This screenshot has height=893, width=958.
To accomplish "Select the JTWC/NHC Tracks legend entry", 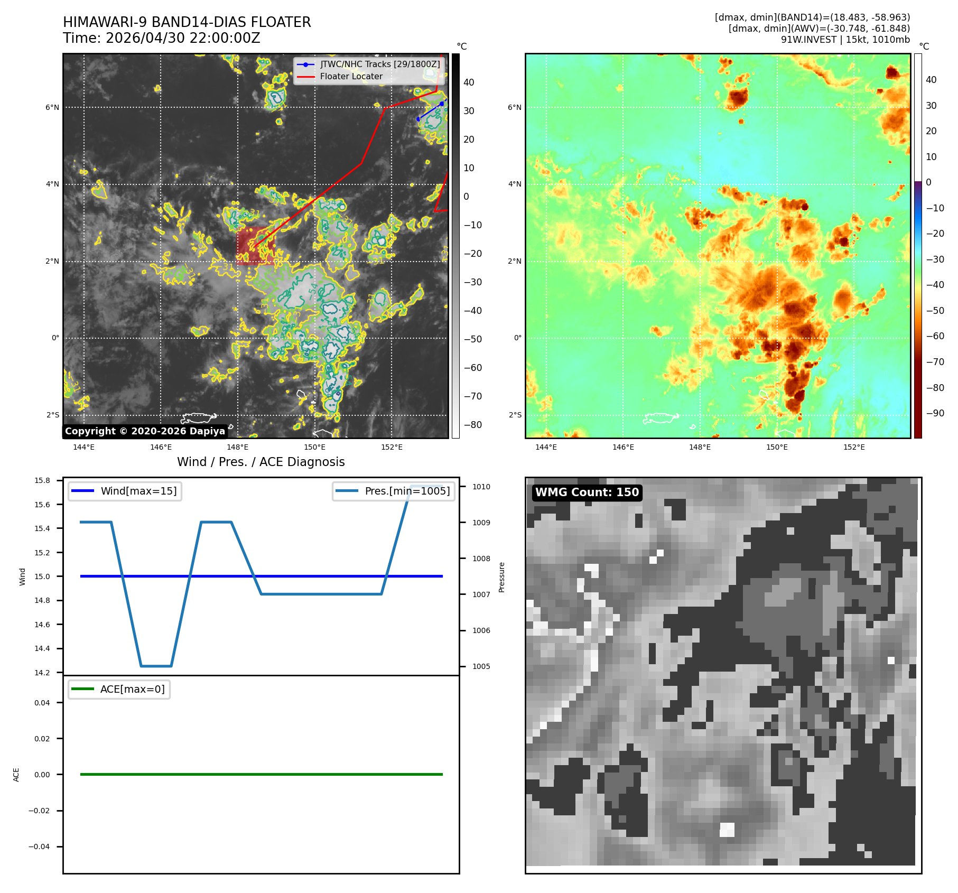I will tap(369, 64).
